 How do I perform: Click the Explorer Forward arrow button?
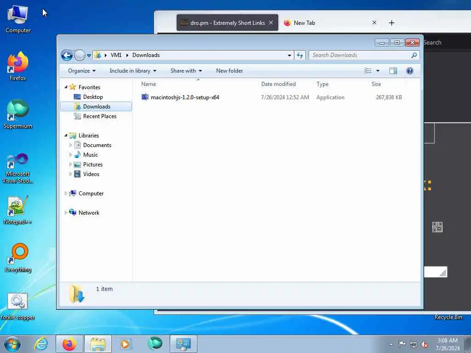(x=80, y=55)
